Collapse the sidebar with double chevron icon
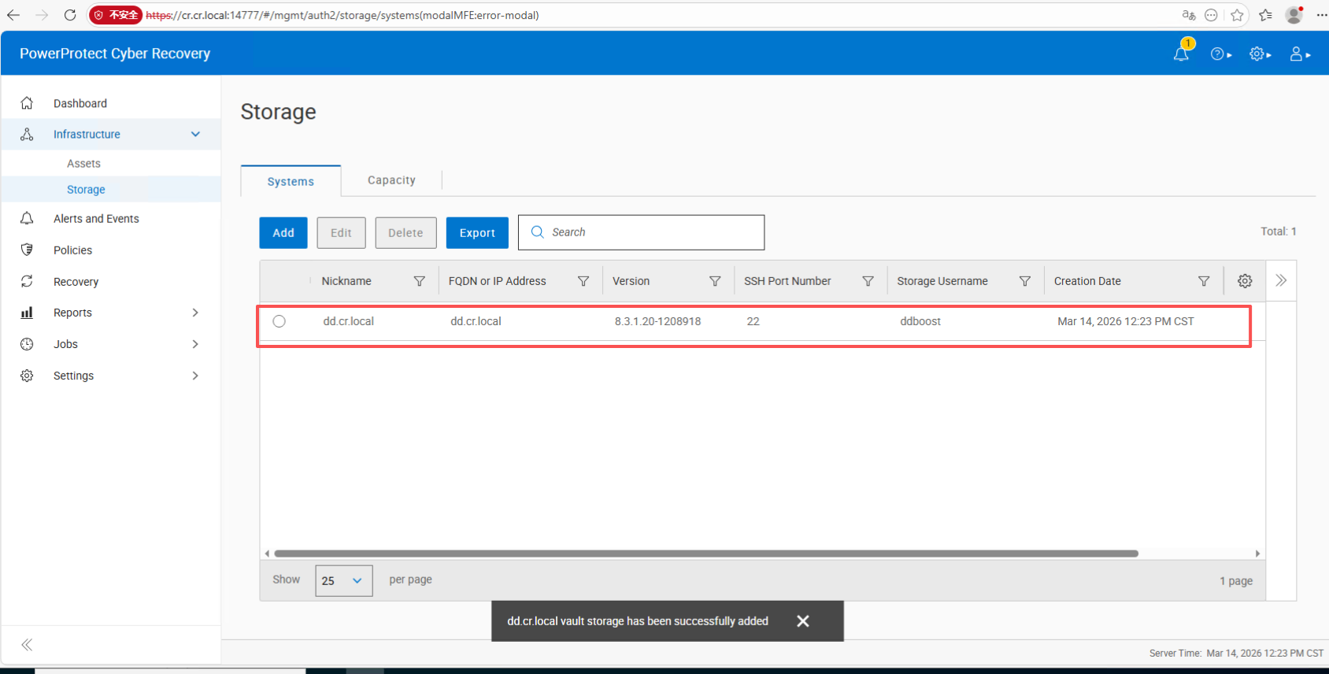Screen dimensions: 1329x674 pyautogui.click(x=27, y=645)
